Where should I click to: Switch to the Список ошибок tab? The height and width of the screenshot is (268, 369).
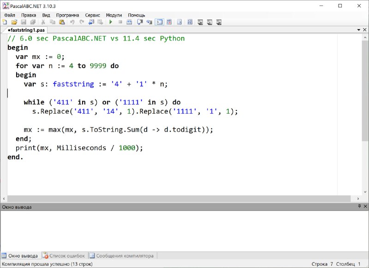coord(64,256)
